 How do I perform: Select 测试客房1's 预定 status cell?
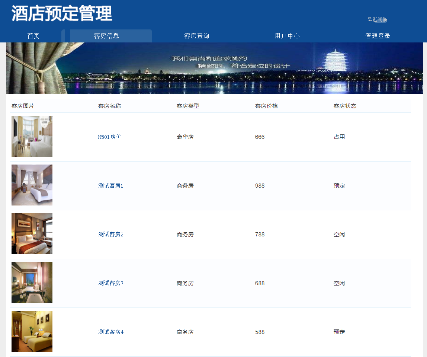(339, 186)
